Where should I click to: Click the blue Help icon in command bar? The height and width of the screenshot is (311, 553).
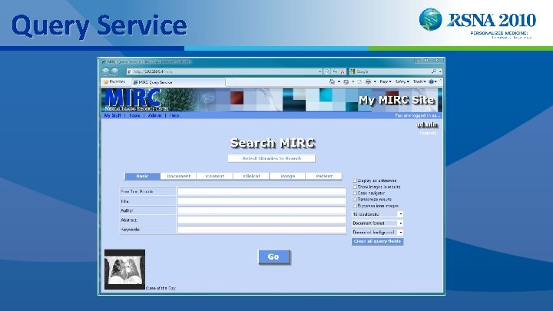431,82
